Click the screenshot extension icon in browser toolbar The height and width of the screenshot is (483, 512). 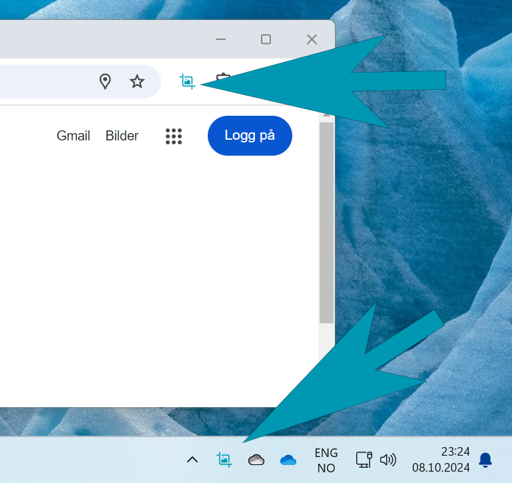187,82
